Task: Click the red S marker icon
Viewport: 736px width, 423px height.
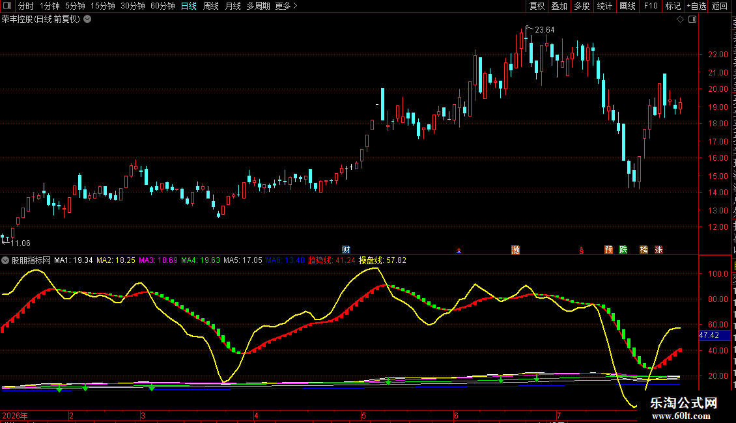Action: pos(582,251)
